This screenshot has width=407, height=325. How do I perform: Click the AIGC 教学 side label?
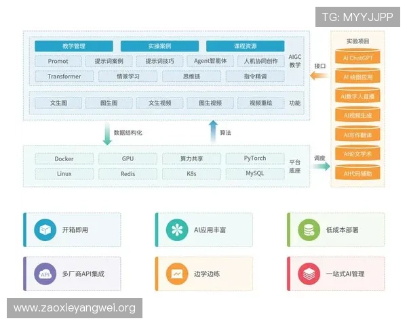(295, 61)
